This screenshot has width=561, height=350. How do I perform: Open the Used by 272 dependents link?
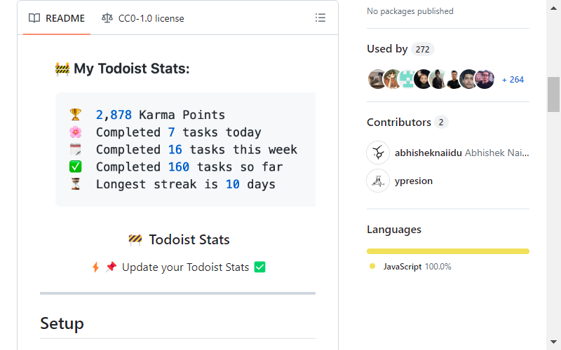[400, 49]
